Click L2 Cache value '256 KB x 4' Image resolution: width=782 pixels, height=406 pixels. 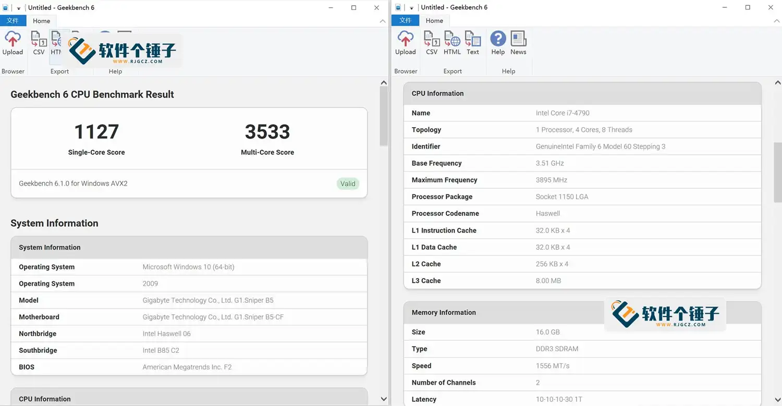(552, 264)
